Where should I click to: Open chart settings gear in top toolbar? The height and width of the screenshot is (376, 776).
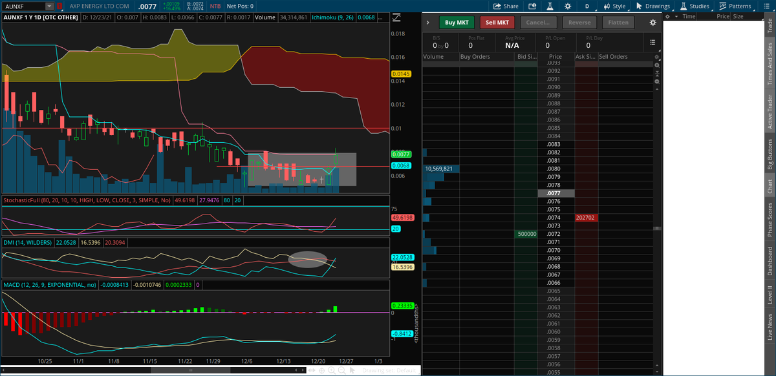568,6
